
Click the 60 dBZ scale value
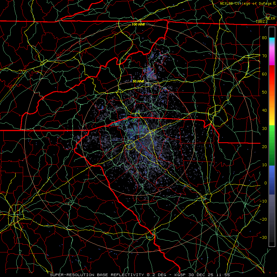[264, 74]
